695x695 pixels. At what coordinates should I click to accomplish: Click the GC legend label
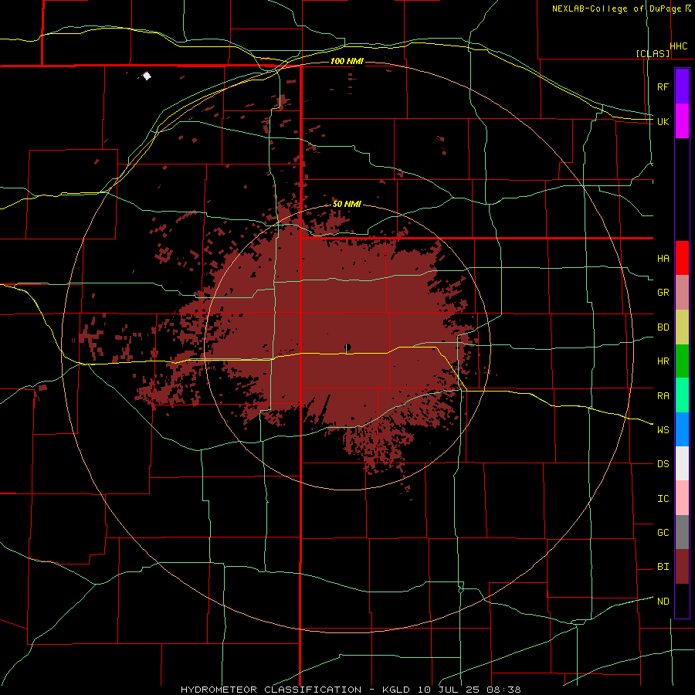663,532
